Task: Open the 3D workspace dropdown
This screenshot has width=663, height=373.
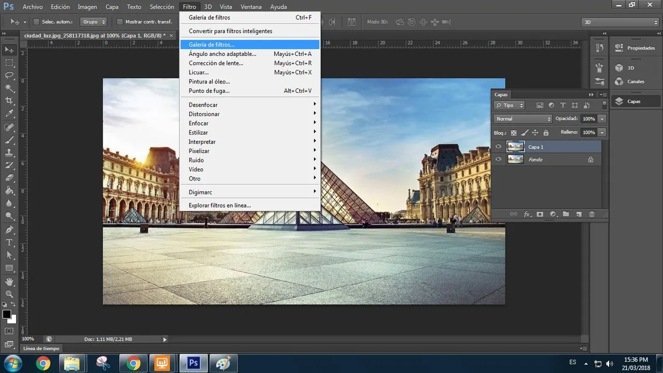Action: (620, 22)
